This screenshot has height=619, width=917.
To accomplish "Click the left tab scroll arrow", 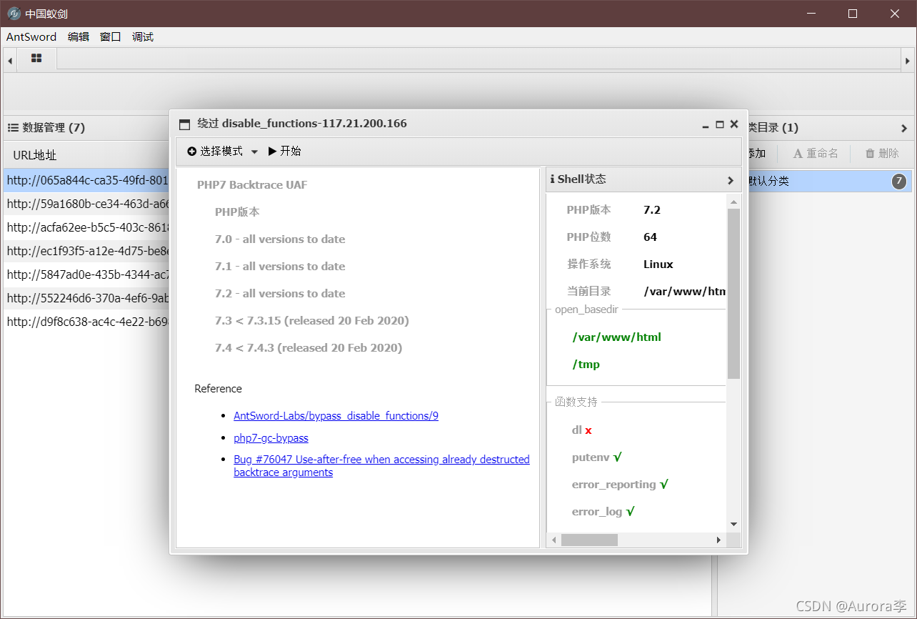I will pyautogui.click(x=10, y=61).
